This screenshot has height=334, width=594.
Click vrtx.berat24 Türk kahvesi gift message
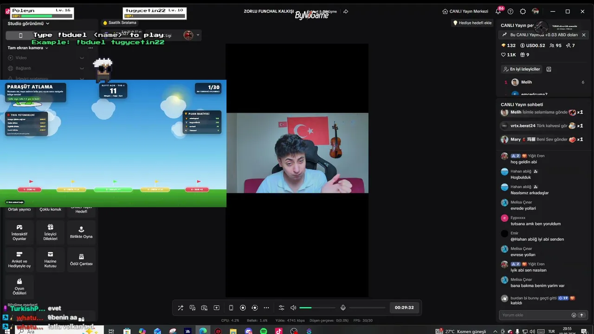(542, 126)
